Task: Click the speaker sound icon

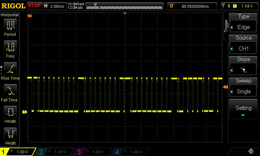Action: [x=251, y=151]
